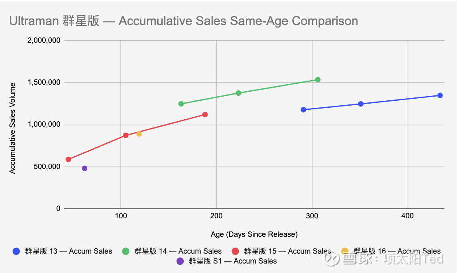Viewport: 457px width, 273px height.
Task: Click the chart title text
Action: [x=184, y=21]
